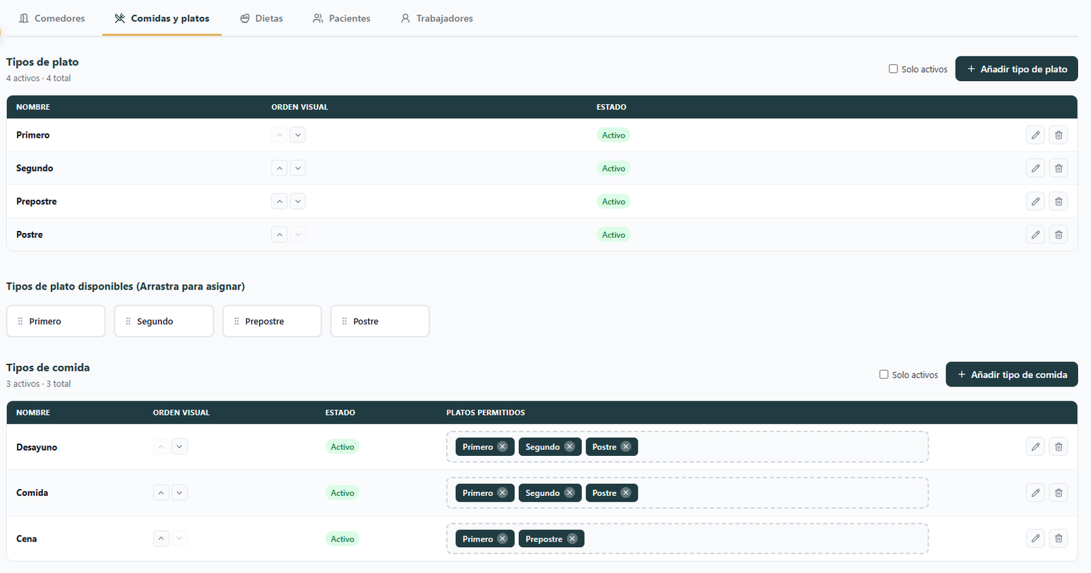Move Desayuno meal type down
1091x573 pixels.
click(x=179, y=447)
